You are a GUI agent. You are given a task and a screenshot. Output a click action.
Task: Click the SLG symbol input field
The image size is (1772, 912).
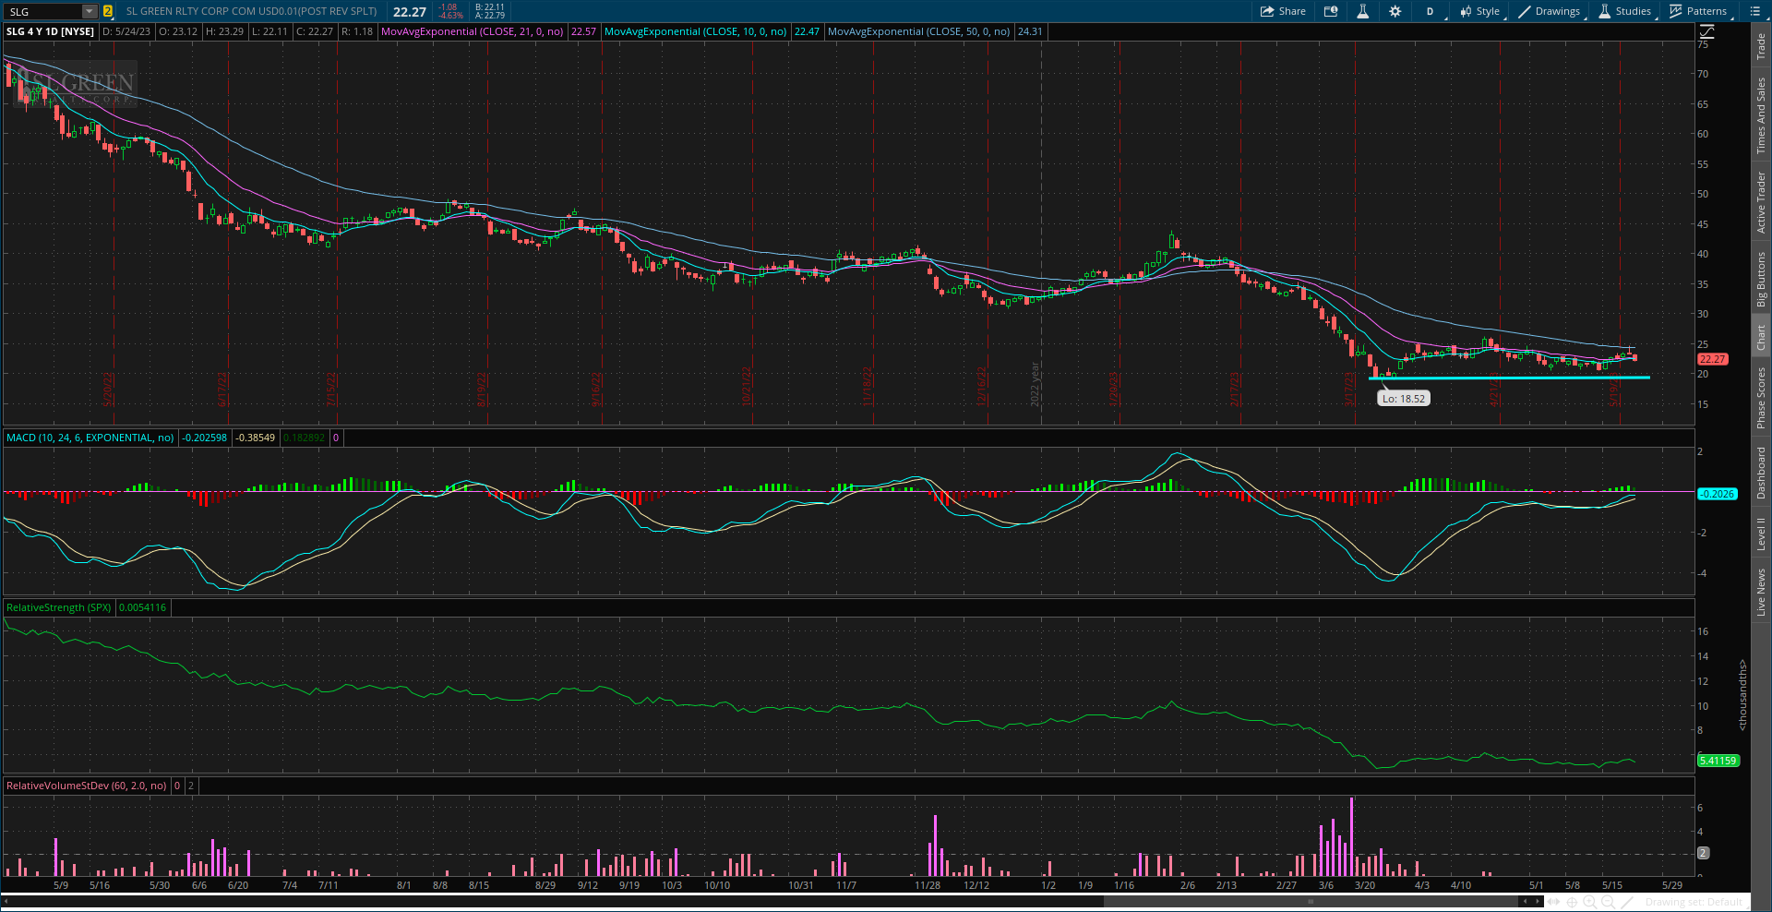click(x=43, y=11)
